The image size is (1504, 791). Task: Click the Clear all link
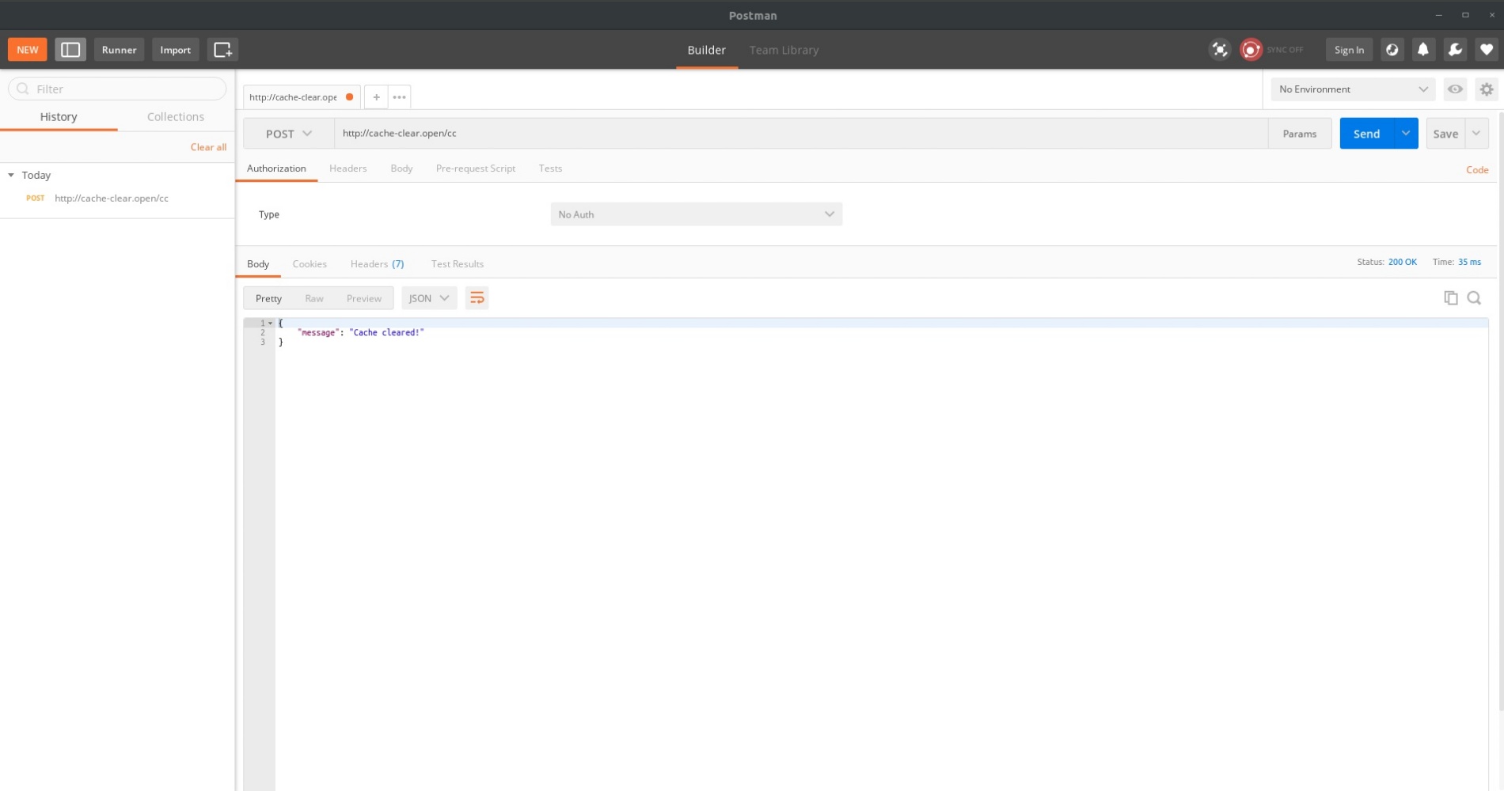coord(208,147)
